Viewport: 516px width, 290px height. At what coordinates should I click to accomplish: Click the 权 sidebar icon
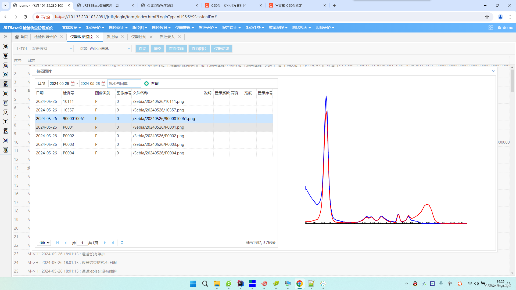tap(6, 131)
